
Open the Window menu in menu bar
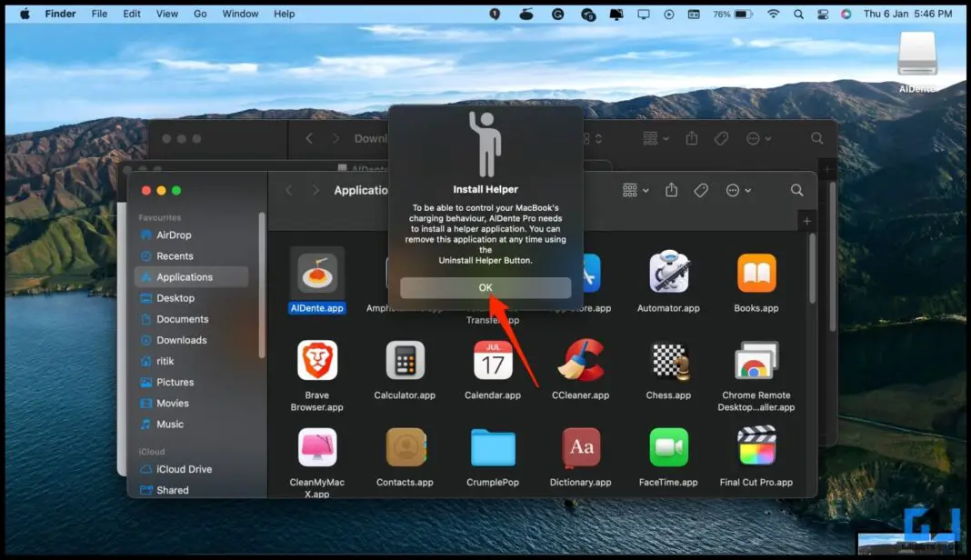click(240, 14)
